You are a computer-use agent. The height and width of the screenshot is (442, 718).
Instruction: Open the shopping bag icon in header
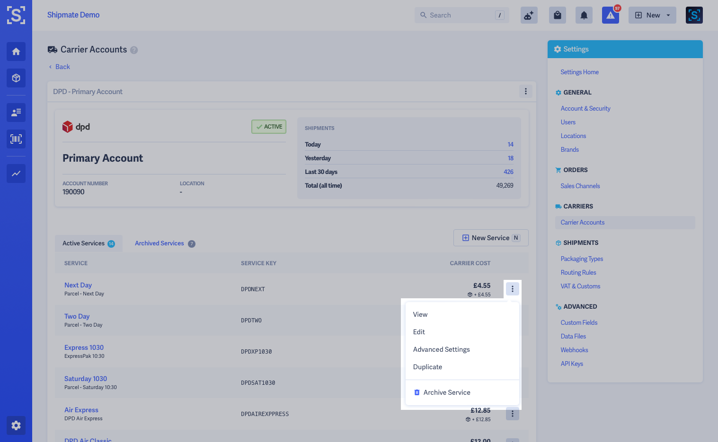558,15
